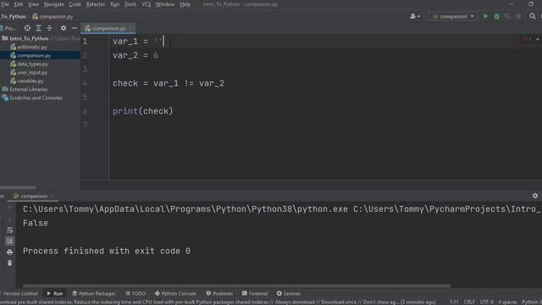Viewport: 542px width, 305px height.
Task: Collapse all items in Project panel
Action: [x=49, y=28]
